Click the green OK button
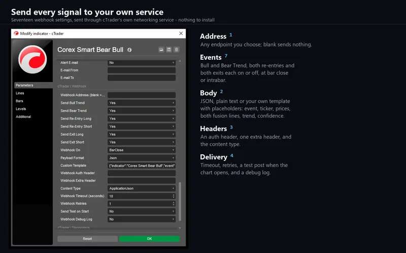 tap(149, 239)
